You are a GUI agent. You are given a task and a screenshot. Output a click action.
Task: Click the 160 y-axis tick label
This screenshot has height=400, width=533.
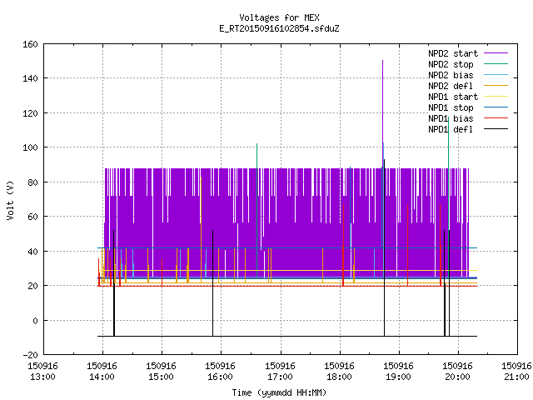[30, 44]
